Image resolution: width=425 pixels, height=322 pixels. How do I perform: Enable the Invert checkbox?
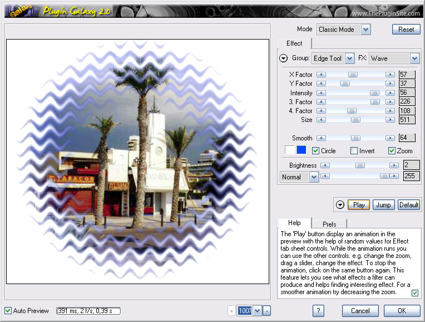[354, 150]
